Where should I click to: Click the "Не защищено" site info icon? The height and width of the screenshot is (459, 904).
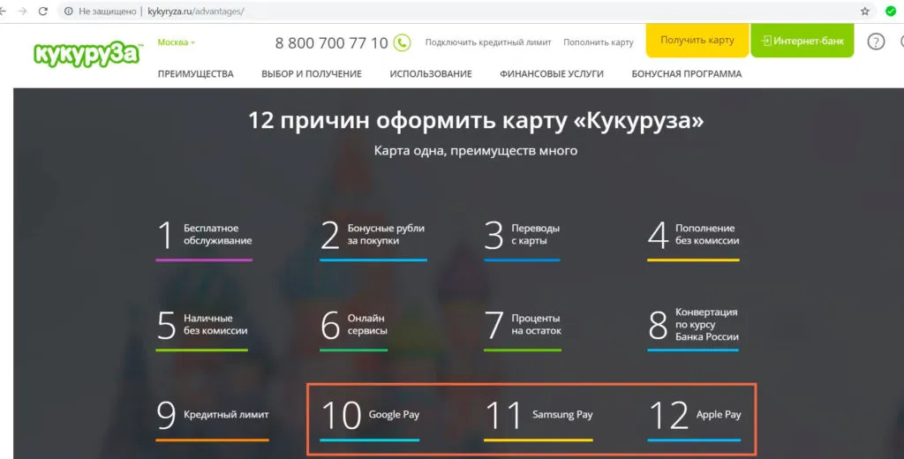pyautogui.click(x=68, y=11)
